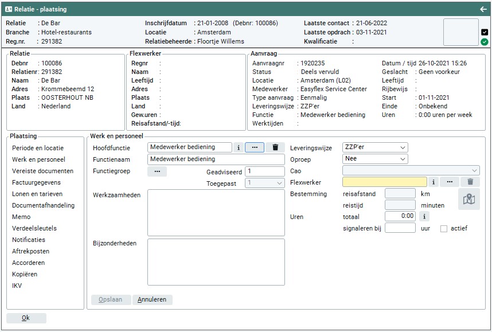Click the info icon beside Flexwerker field
492x332 pixels.
433,182
